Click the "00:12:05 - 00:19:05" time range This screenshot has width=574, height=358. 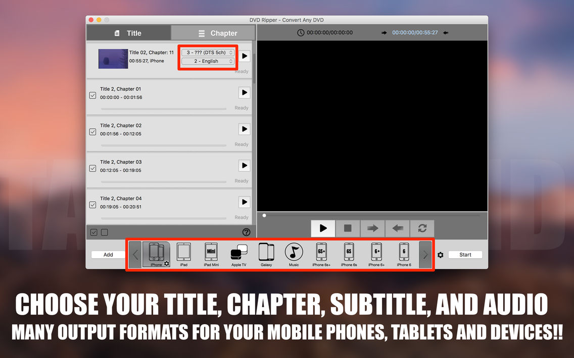tap(121, 170)
